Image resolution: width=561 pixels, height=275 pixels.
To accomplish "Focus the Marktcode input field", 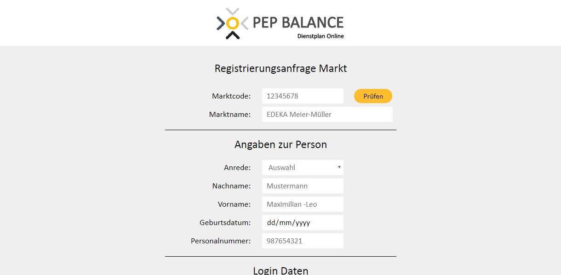I will pos(303,96).
